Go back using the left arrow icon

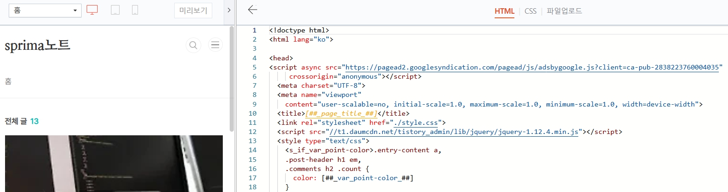(253, 10)
